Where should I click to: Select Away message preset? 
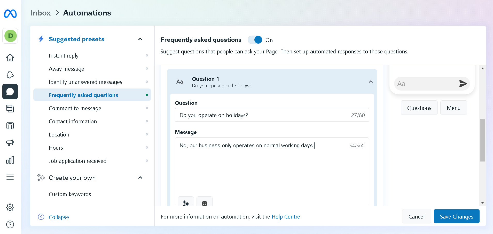click(x=66, y=69)
